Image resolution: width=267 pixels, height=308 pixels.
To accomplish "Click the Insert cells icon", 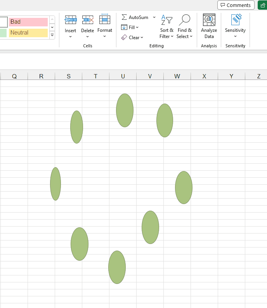I will (70, 20).
